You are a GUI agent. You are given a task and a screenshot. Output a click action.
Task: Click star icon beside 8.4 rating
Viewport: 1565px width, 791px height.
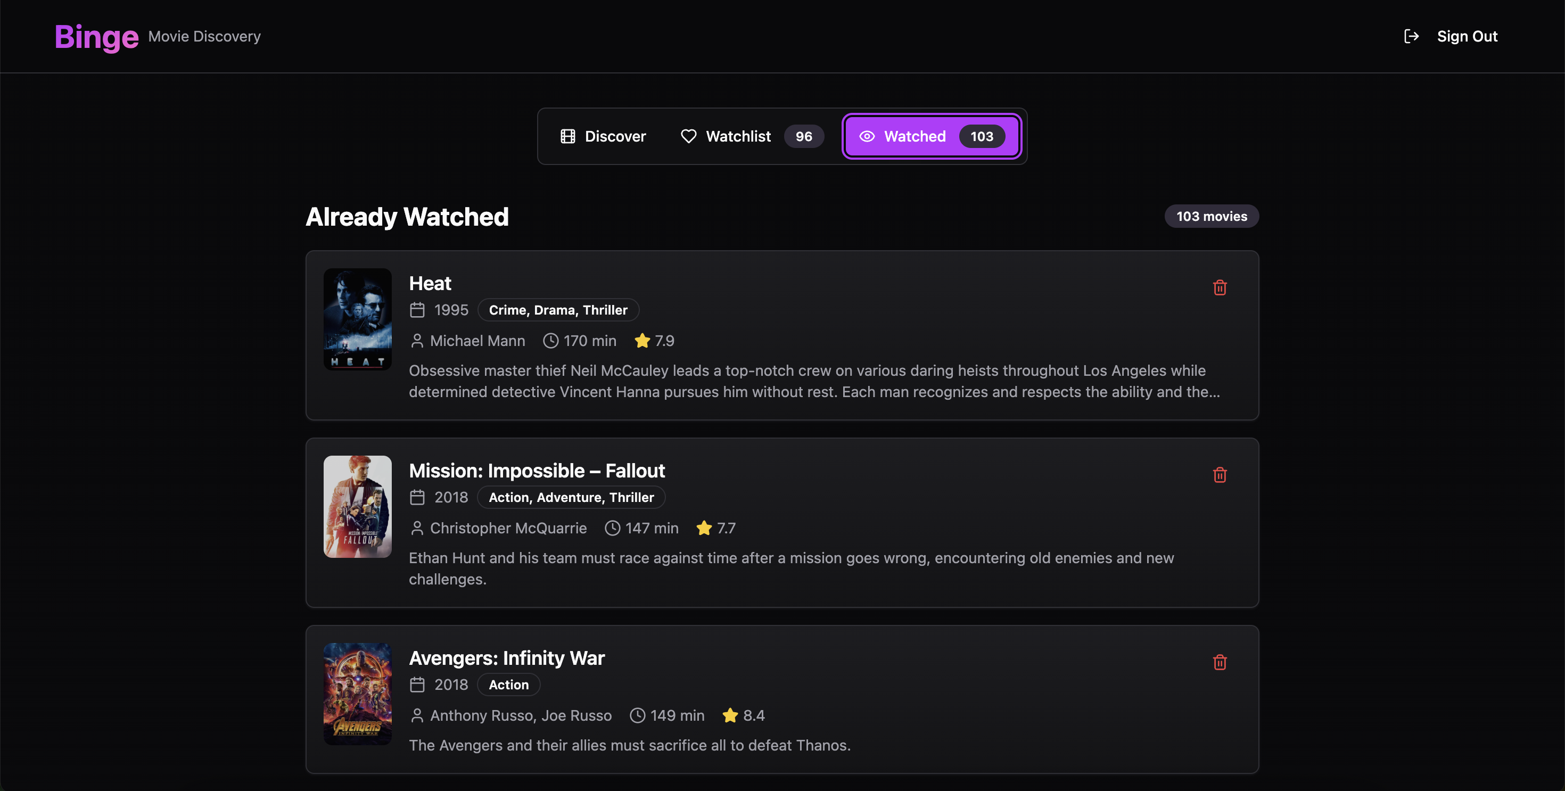[730, 715]
